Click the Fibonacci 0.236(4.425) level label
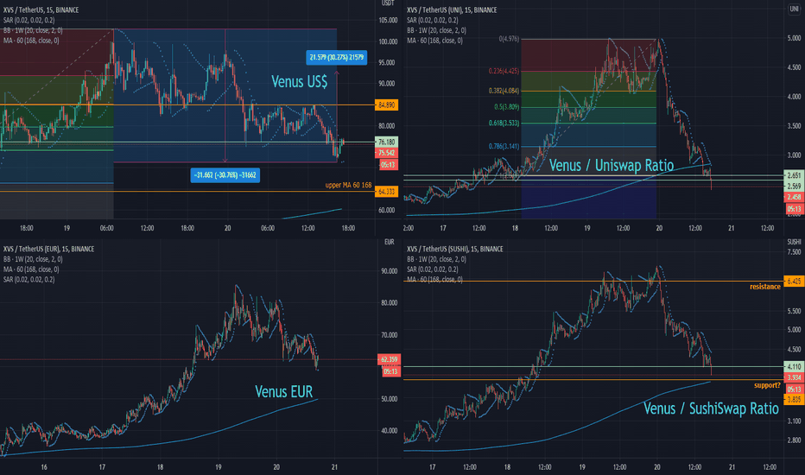This screenshot has height=475, width=805. 504,72
